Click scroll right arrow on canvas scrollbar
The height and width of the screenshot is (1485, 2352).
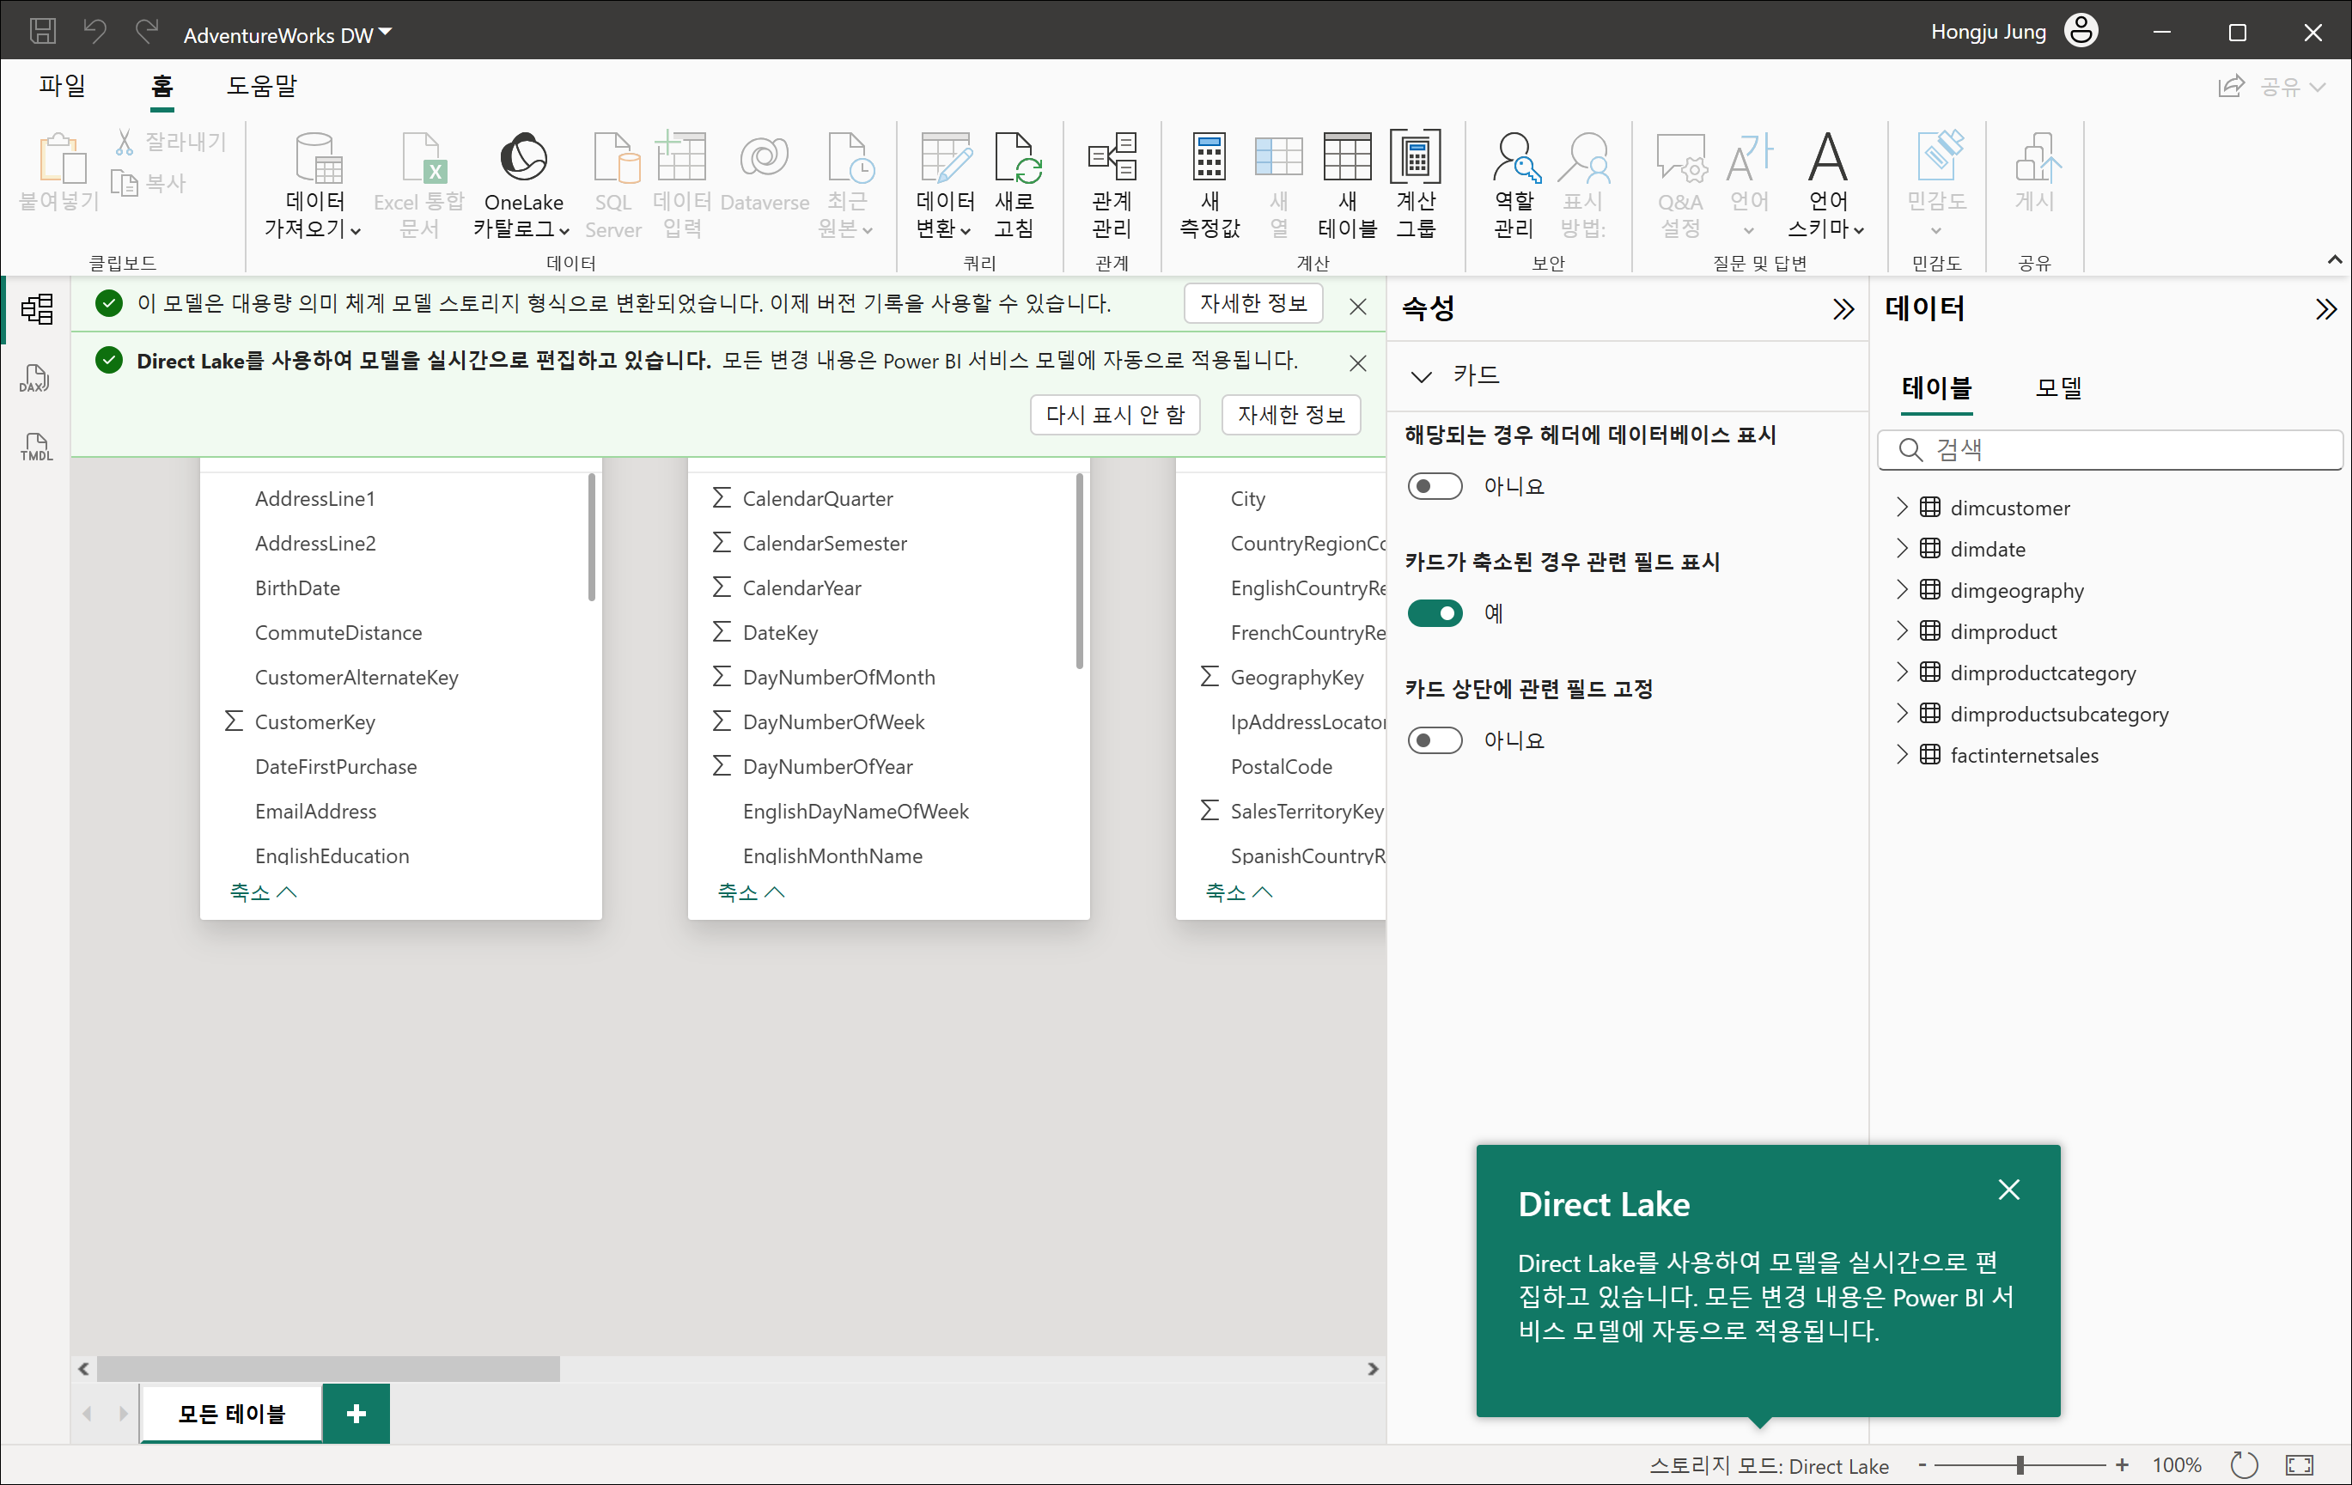[1373, 1369]
